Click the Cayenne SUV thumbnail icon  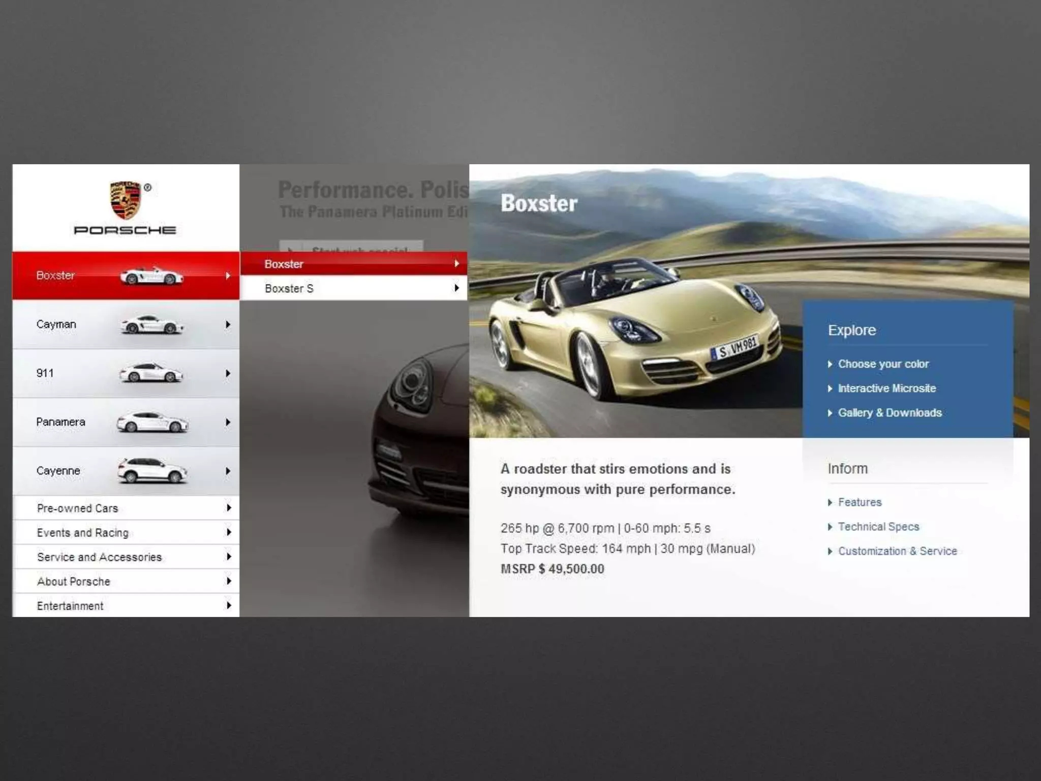pos(152,471)
